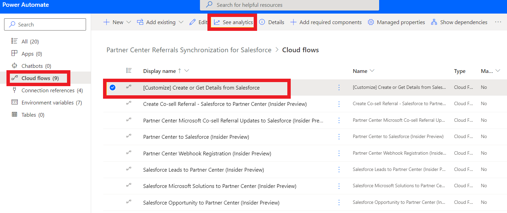Open more options for Salesforce Leads flow
The height and width of the screenshot is (213, 507).
339,170
